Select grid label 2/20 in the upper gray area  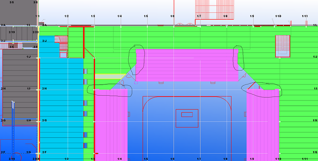tap(35, 32)
